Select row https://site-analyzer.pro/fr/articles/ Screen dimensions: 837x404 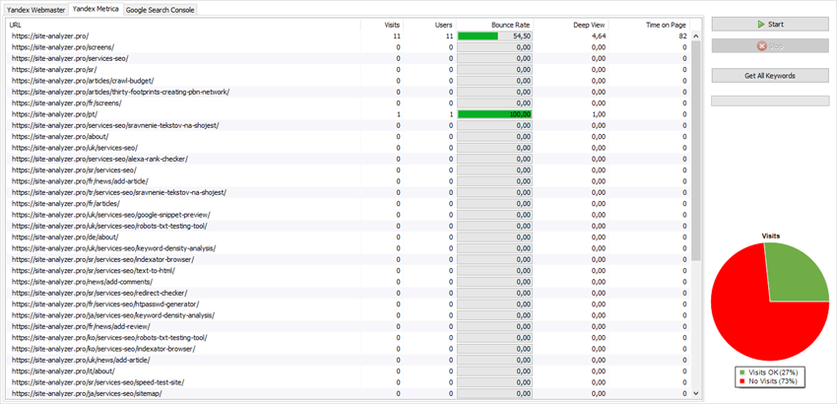(350, 204)
